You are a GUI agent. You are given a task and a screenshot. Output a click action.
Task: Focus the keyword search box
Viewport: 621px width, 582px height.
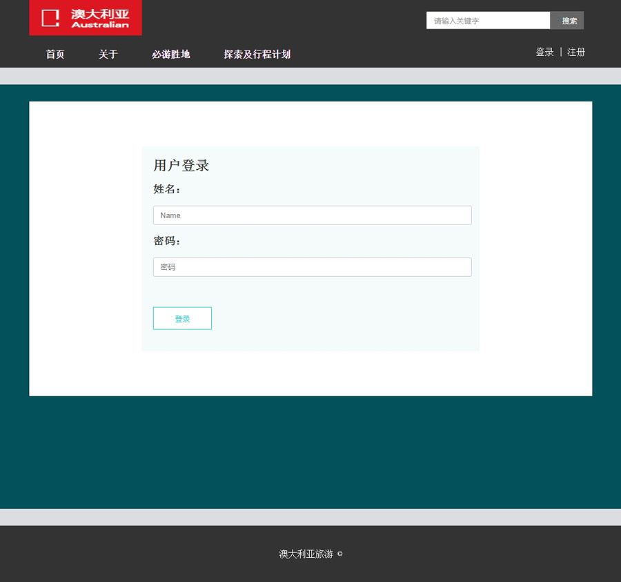488,21
